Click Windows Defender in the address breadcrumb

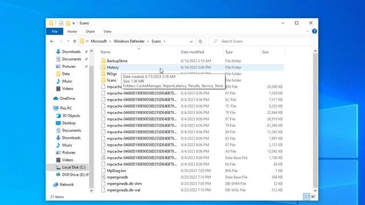(129, 41)
